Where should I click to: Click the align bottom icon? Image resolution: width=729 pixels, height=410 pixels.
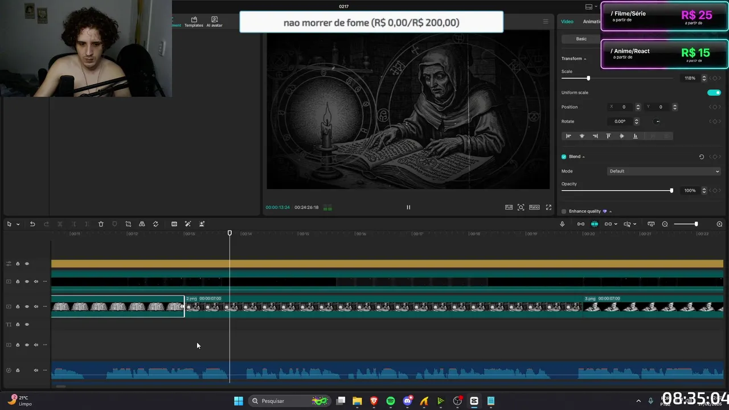click(x=635, y=136)
